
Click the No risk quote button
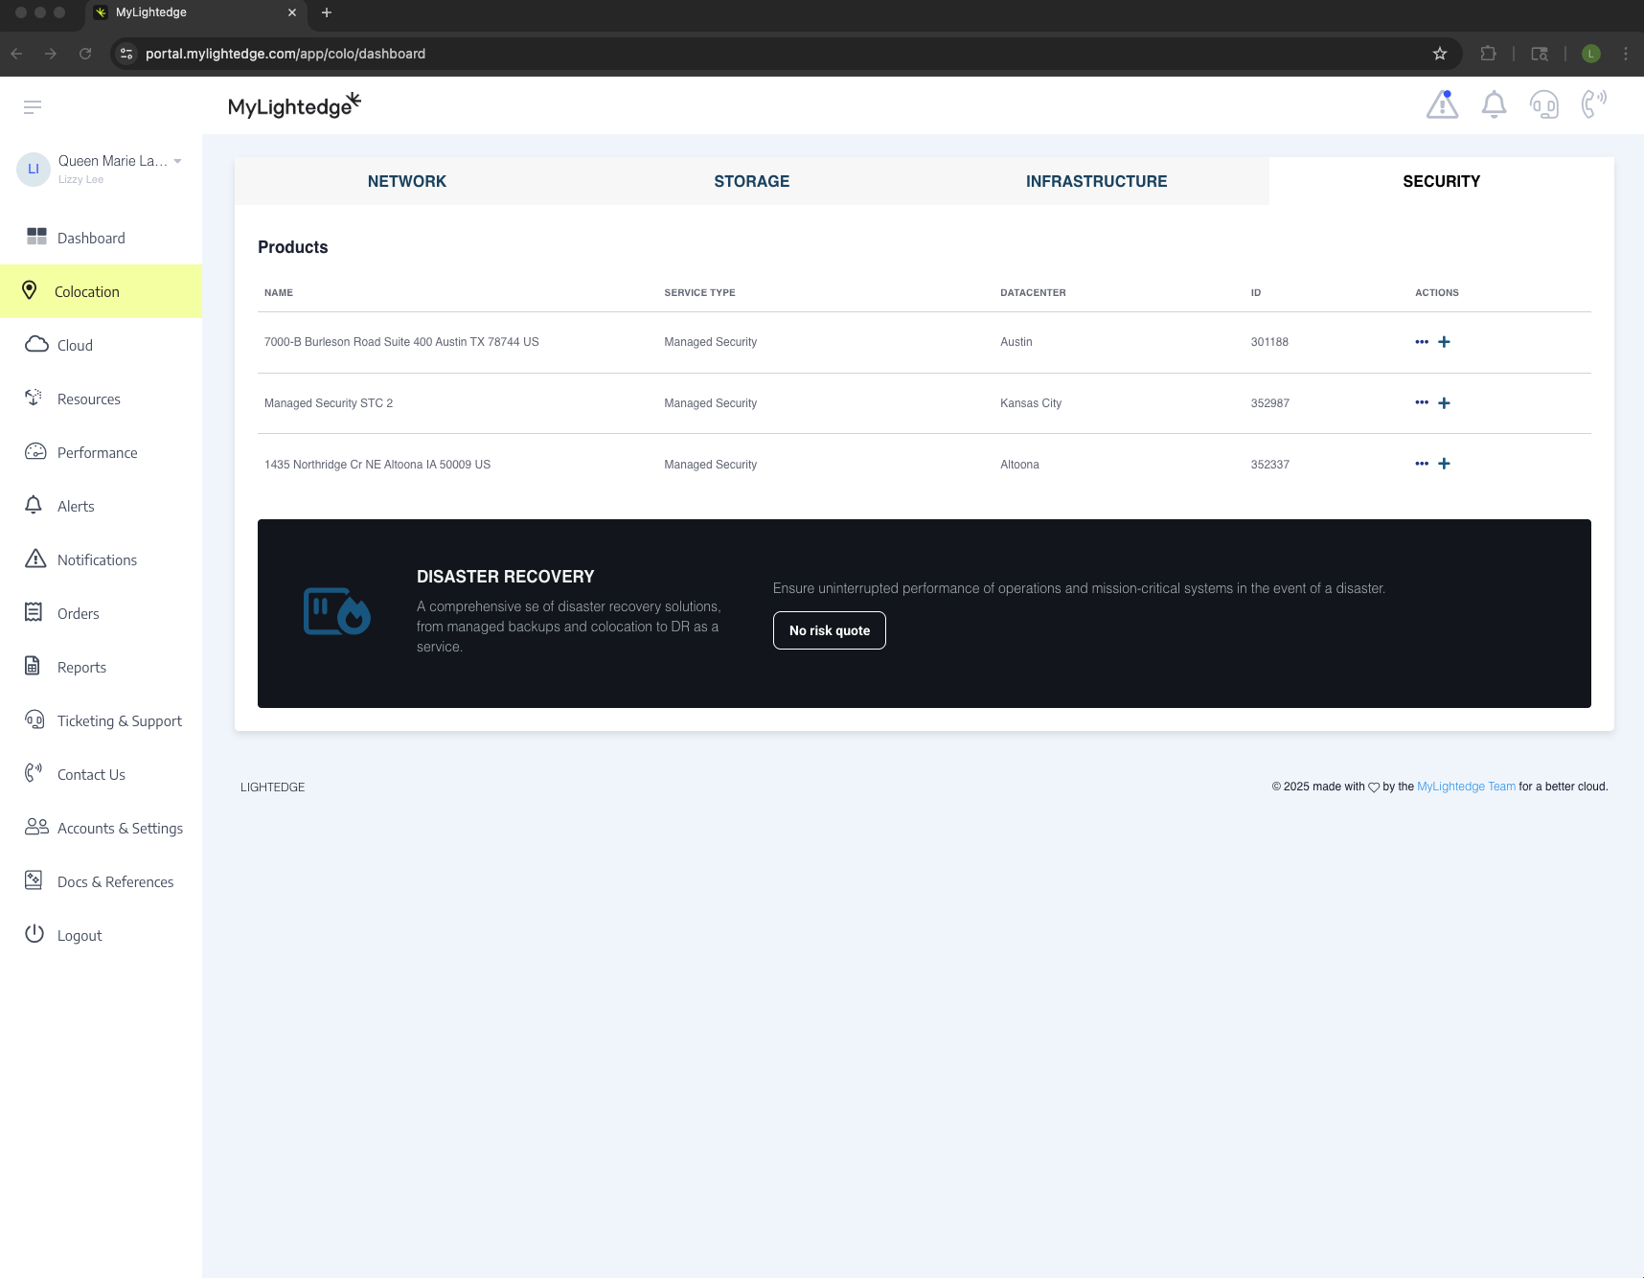tap(830, 630)
